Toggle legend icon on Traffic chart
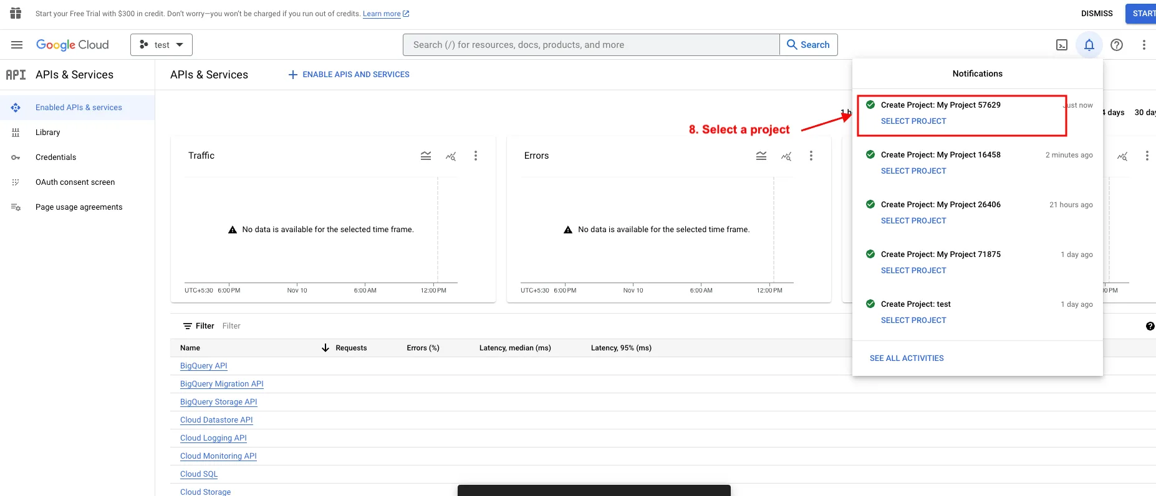The height and width of the screenshot is (496, 1156). [426, 156]
